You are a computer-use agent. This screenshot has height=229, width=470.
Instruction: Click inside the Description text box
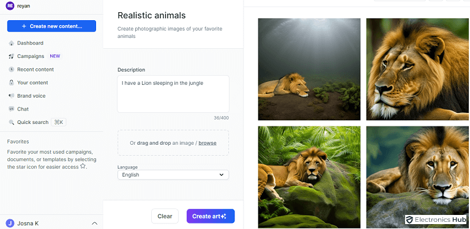[173, 94]
